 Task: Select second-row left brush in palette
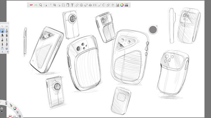(x=2, y=35)
